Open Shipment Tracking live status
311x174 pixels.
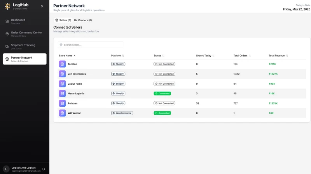pos(24,46)
